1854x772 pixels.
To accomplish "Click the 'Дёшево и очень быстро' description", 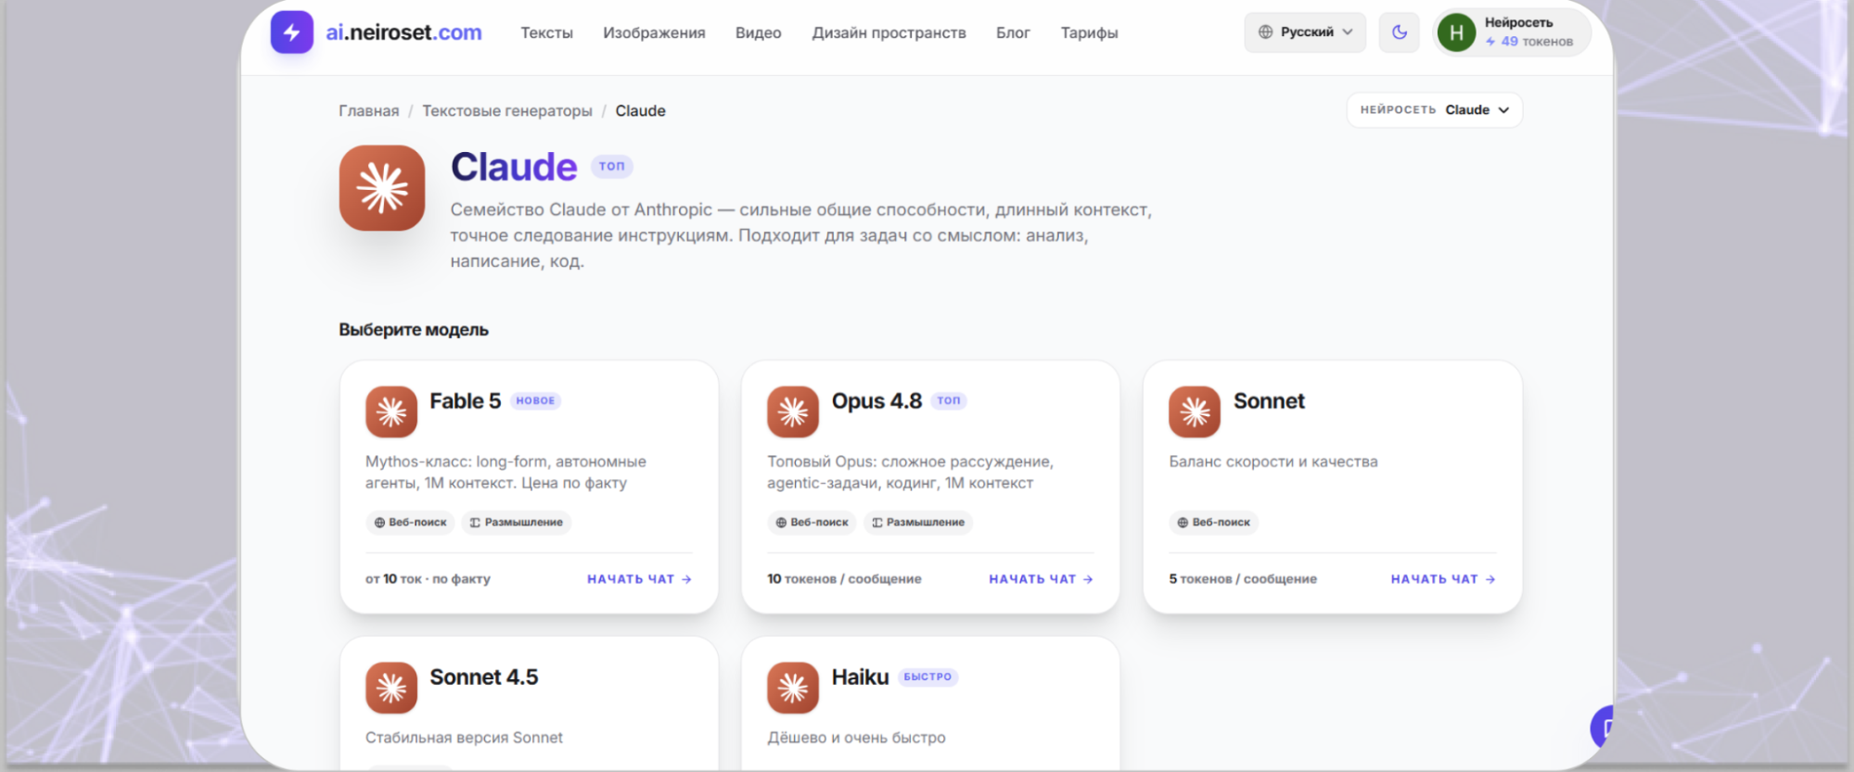I will pyautogui.click(x=856, y=738).
